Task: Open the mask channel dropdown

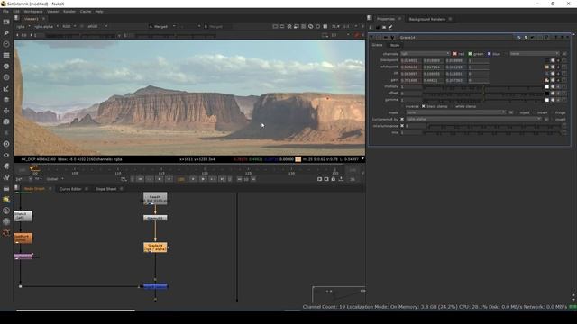Action: point(456,112)
